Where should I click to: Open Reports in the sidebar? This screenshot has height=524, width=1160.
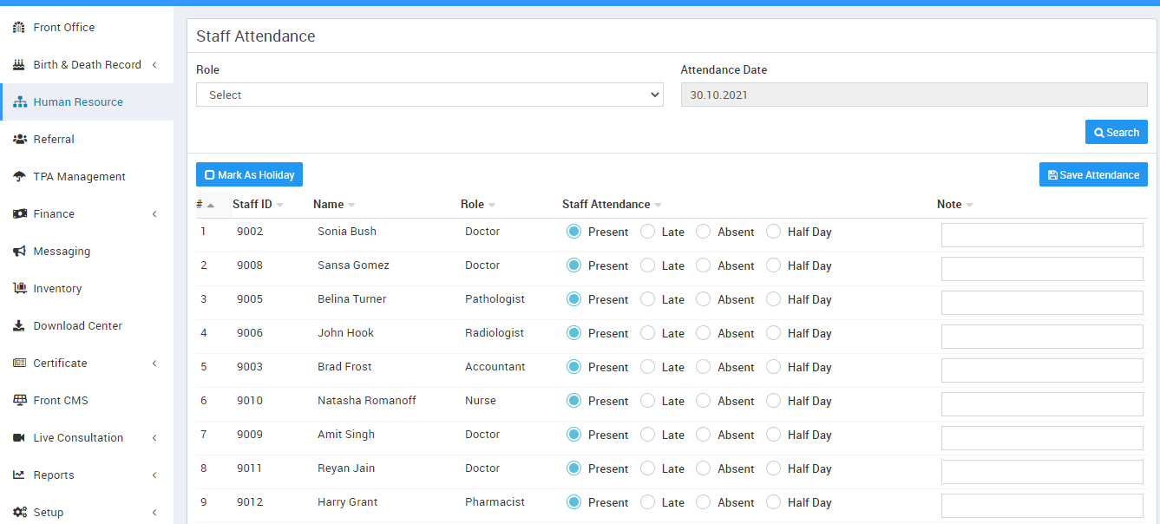coord(54,475)
